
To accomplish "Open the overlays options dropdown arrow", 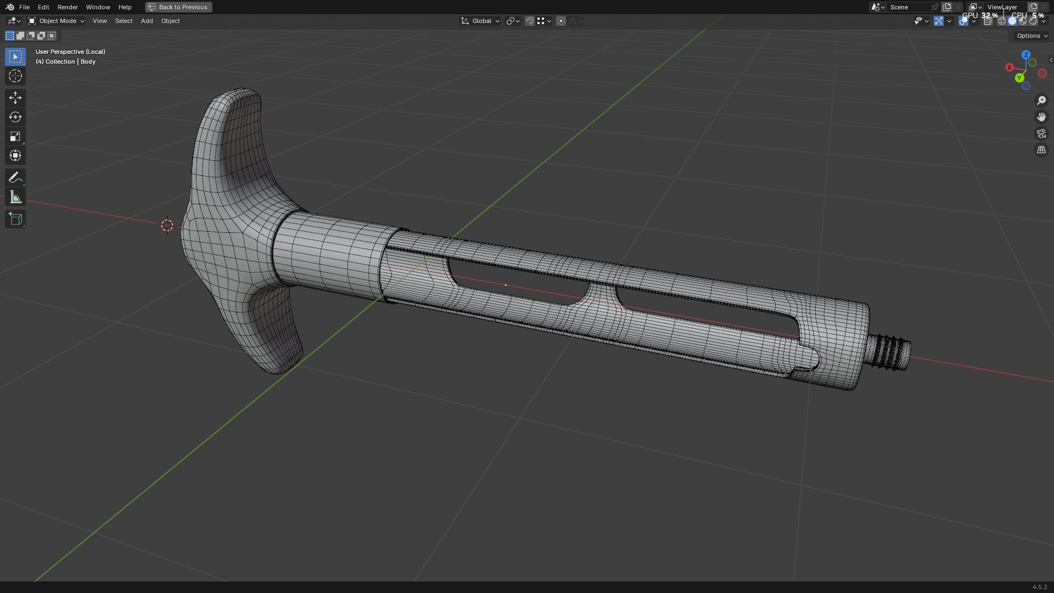I will click(x=974, y=21).
